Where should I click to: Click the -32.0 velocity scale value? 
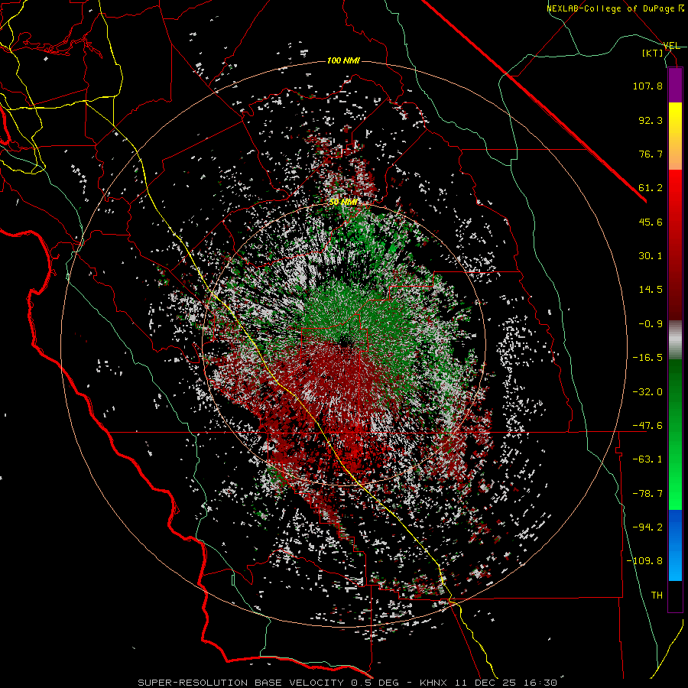pos(647,392)
